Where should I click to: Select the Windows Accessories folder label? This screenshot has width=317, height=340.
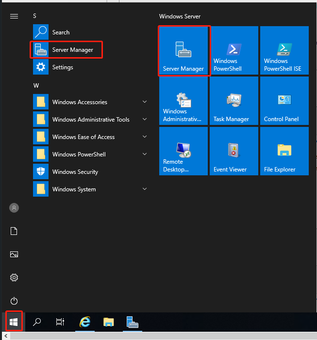[x=80, y=102]
